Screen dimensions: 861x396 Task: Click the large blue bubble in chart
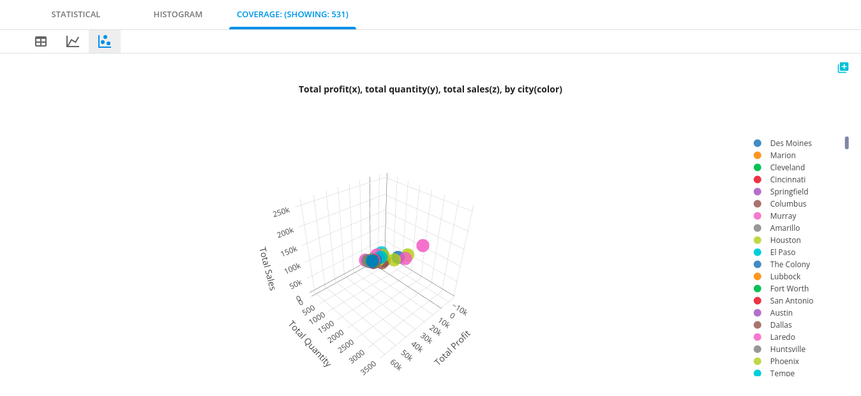[x=372, y=261]
